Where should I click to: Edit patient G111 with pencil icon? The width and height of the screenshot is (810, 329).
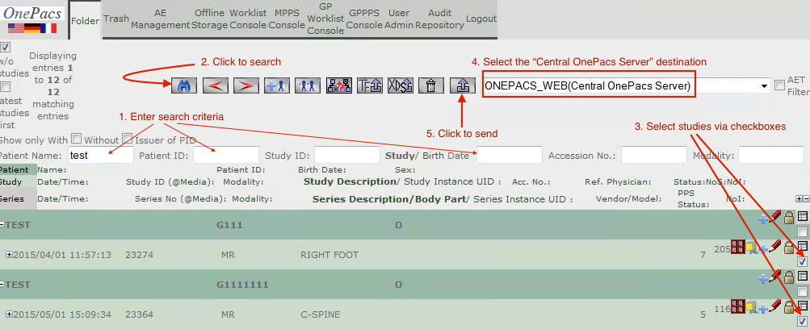click(774, 217)
